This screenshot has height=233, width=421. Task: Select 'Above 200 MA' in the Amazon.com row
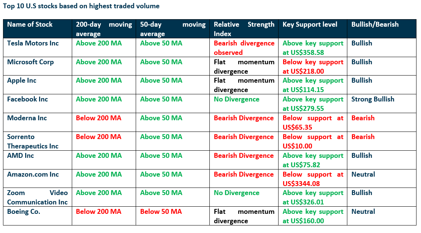tap(99, 174)
